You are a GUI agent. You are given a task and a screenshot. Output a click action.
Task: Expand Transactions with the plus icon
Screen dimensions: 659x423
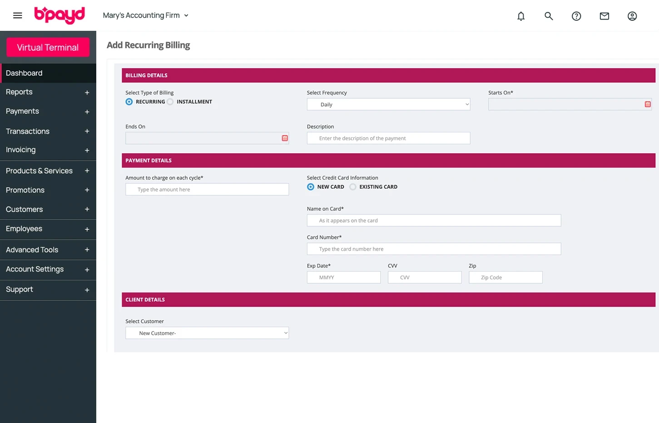tap(87, 131)
